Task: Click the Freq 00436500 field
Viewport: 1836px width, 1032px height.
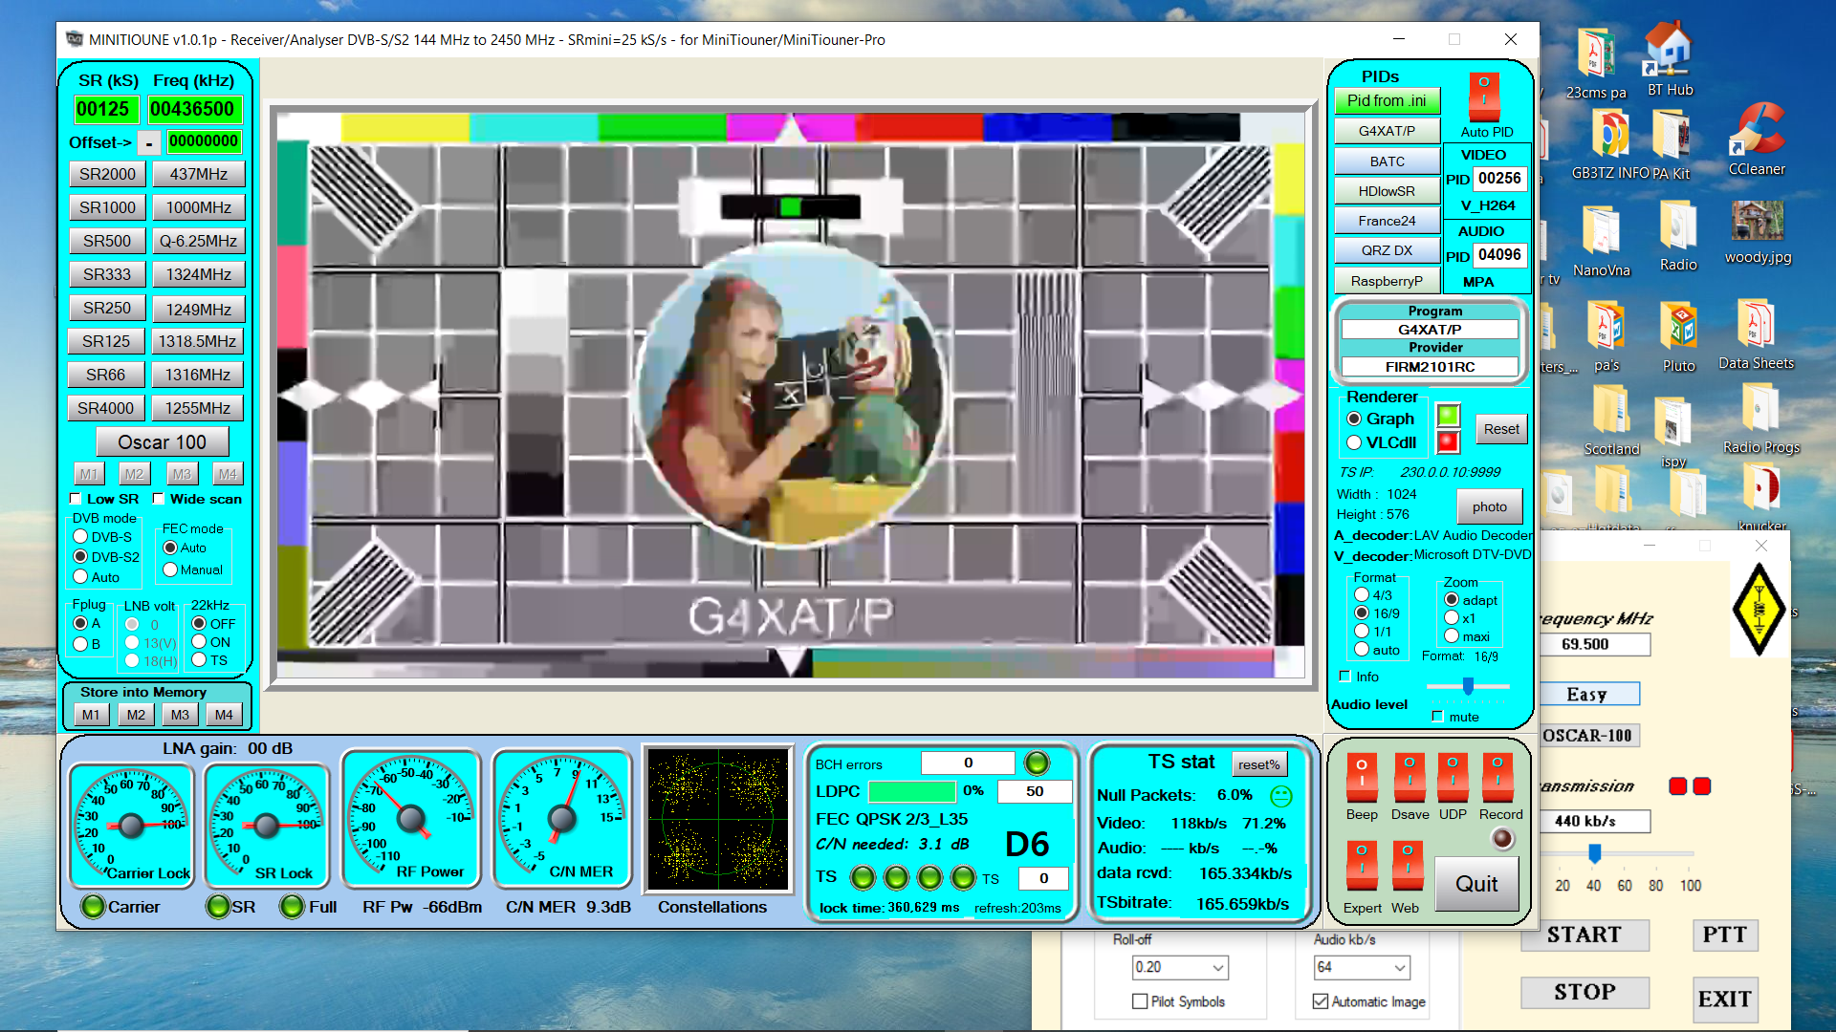Action: click(194, 109)
